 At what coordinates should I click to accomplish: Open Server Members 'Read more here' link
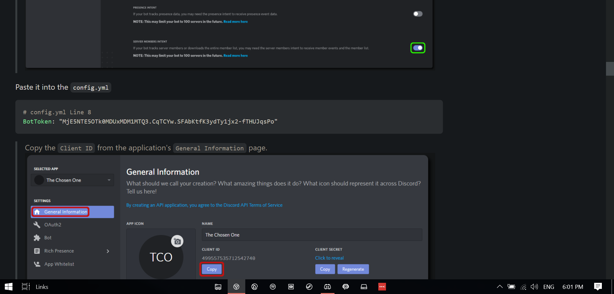click(x=235, y=56)
